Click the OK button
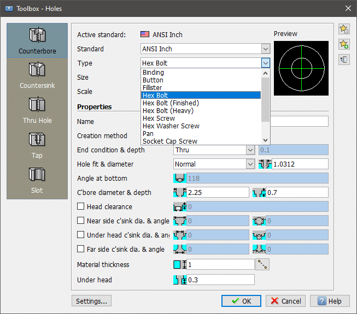 pyautogui.click(x=241, y=301)
